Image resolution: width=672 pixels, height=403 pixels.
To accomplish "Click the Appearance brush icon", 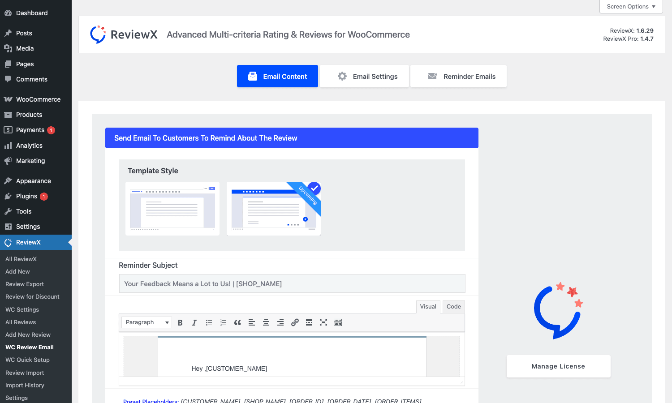I will coord(8,181).
